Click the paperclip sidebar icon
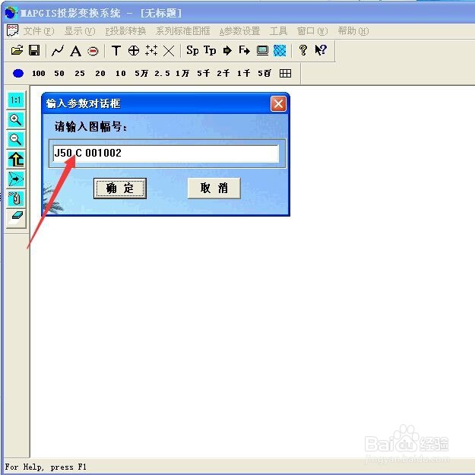The image size is (475, 475). click(x=16, y=199)
